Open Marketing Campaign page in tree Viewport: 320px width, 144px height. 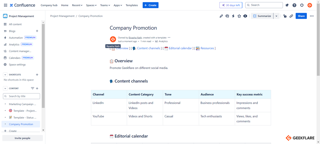[x=22, y=104]
